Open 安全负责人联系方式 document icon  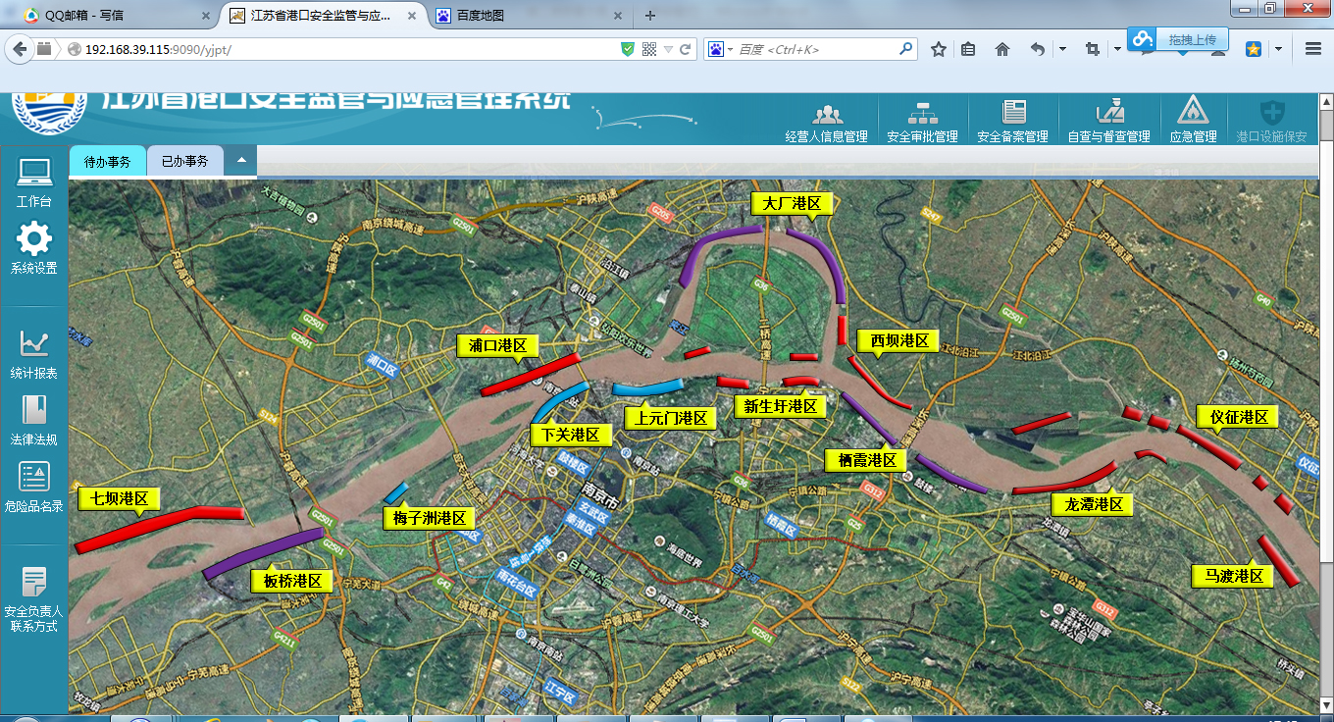pyautogui.click(x=33, y=583)
